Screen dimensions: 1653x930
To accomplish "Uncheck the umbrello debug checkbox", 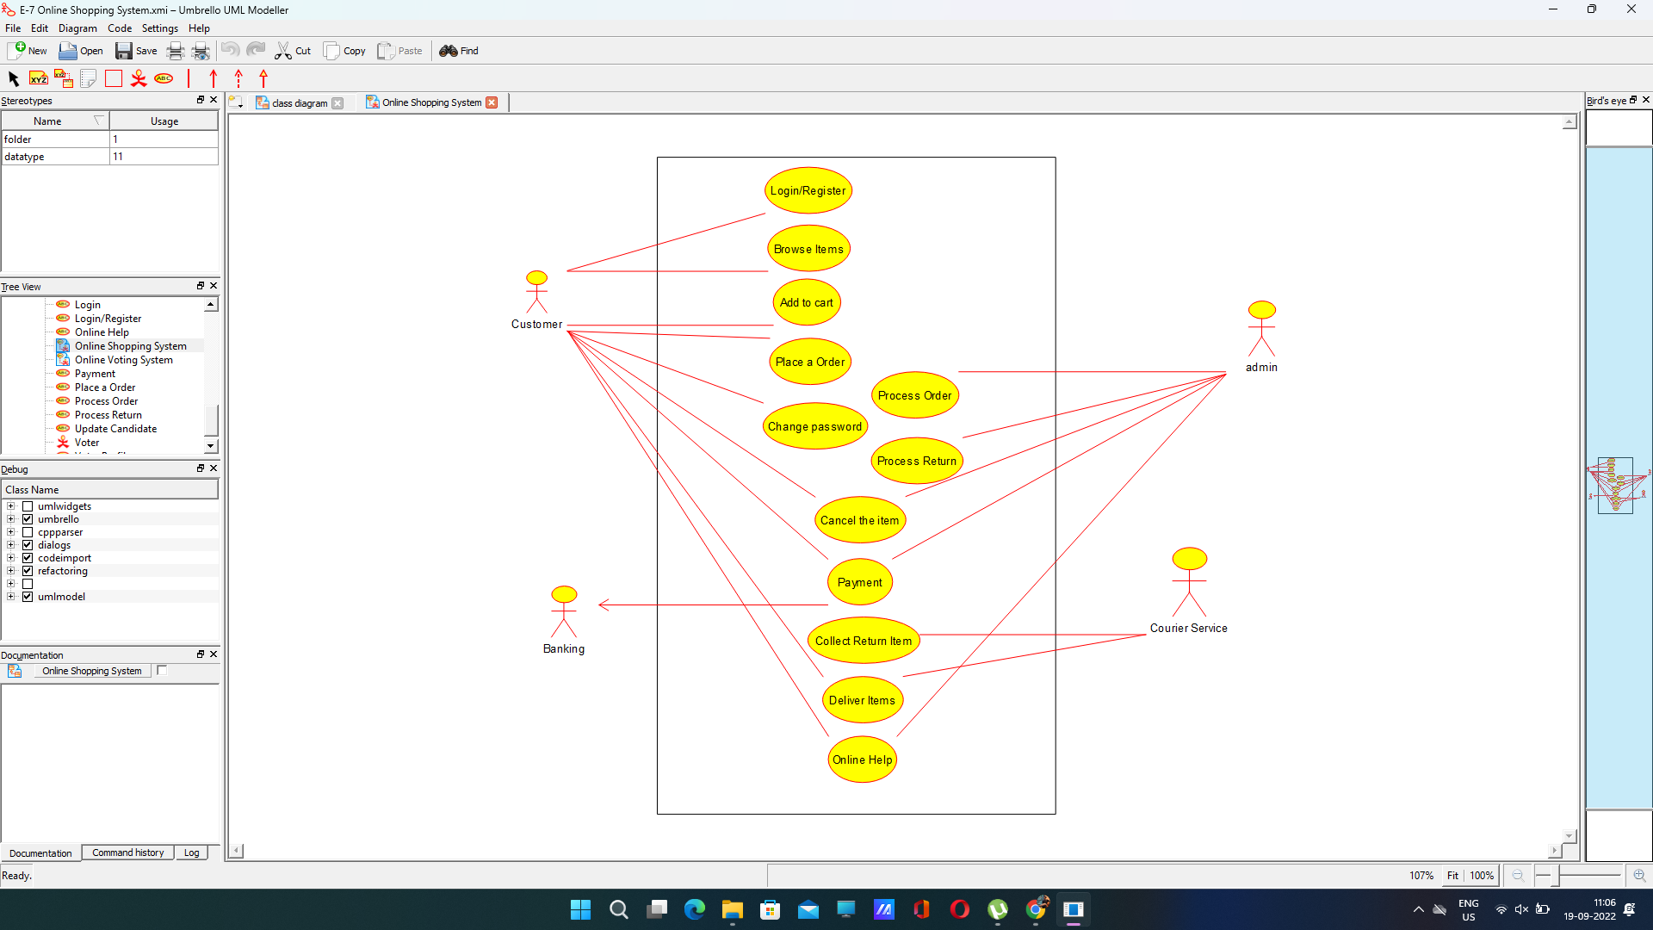I will click(x=28, y=519).
